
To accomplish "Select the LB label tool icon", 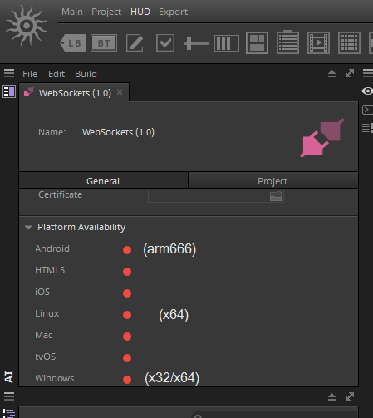I will click(x=73, y=43).
